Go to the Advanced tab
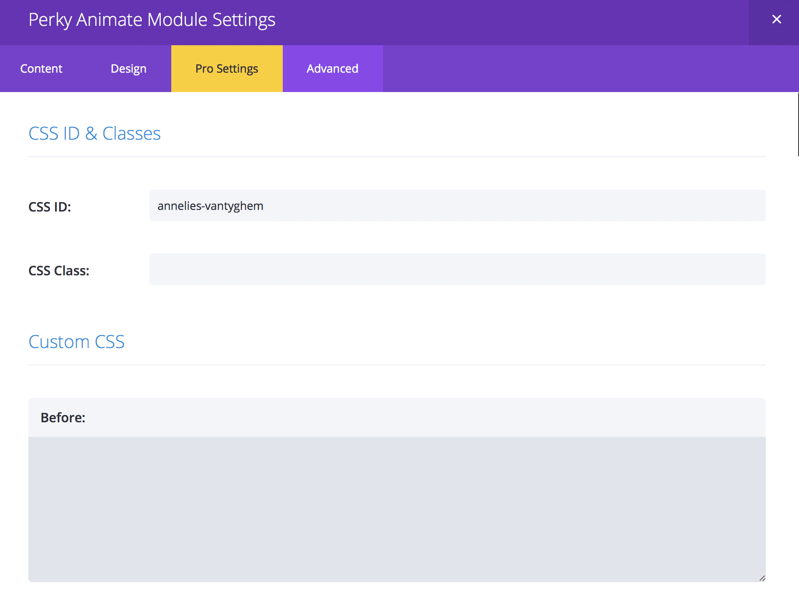The image size is (799, 608). click(332, 69)
